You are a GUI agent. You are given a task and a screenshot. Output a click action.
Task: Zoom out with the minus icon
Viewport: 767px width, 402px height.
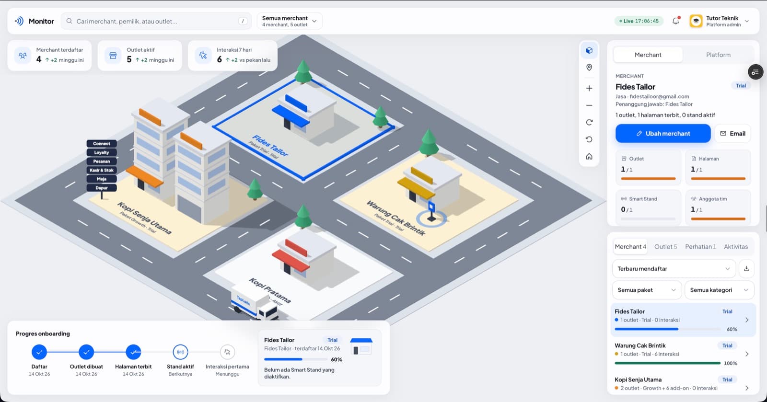coord(589,105)
